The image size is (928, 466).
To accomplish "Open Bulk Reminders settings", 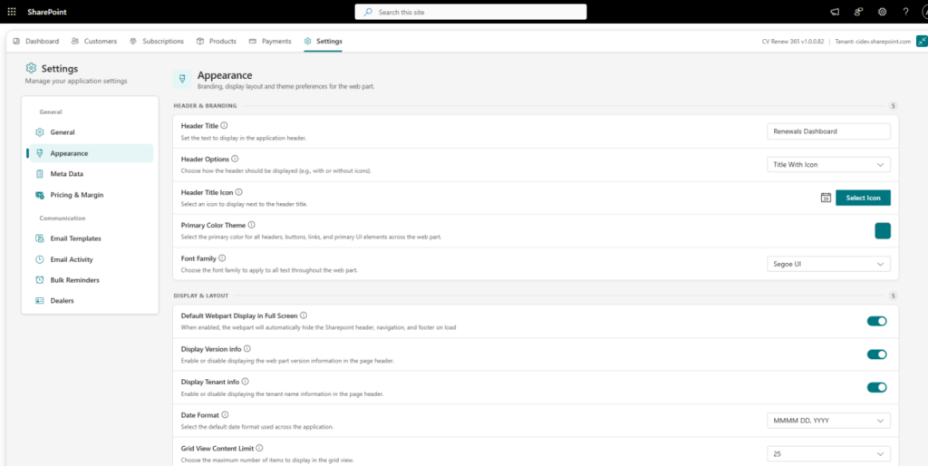I will click(92, 280).
